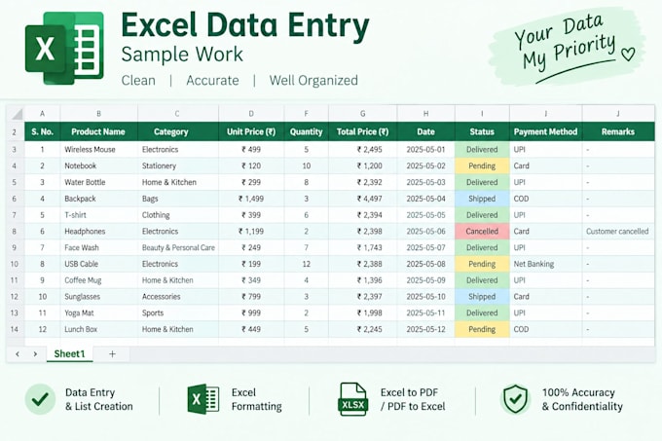The width and height of the screenshot is (662, 441).
Task: Click the 'Net Banking' payment cell
Action: [x=545, y=264]
